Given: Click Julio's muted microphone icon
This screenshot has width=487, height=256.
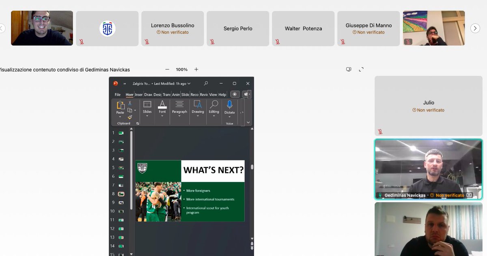Looking at the screenshot, I should tap(380, 132).
